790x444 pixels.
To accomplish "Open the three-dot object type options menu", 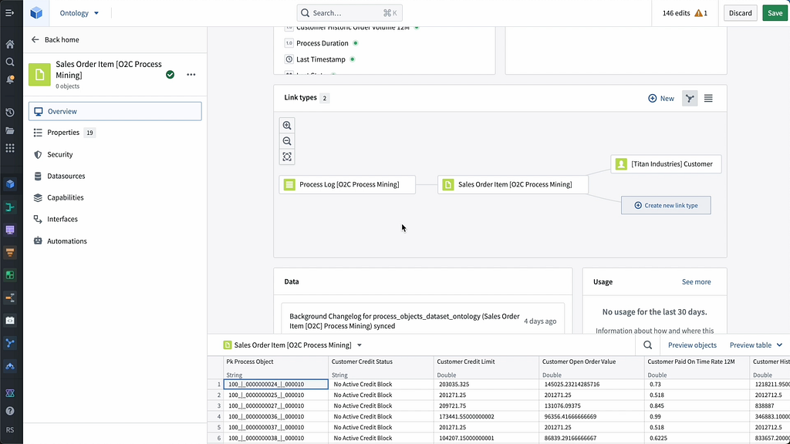I will [191, 75].
